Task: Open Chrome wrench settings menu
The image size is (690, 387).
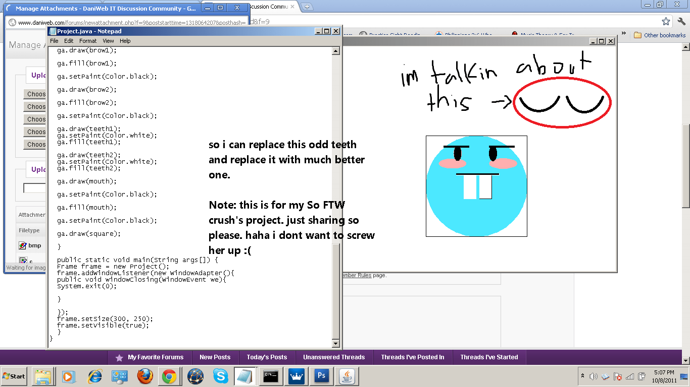Action: tap(681, 22)
